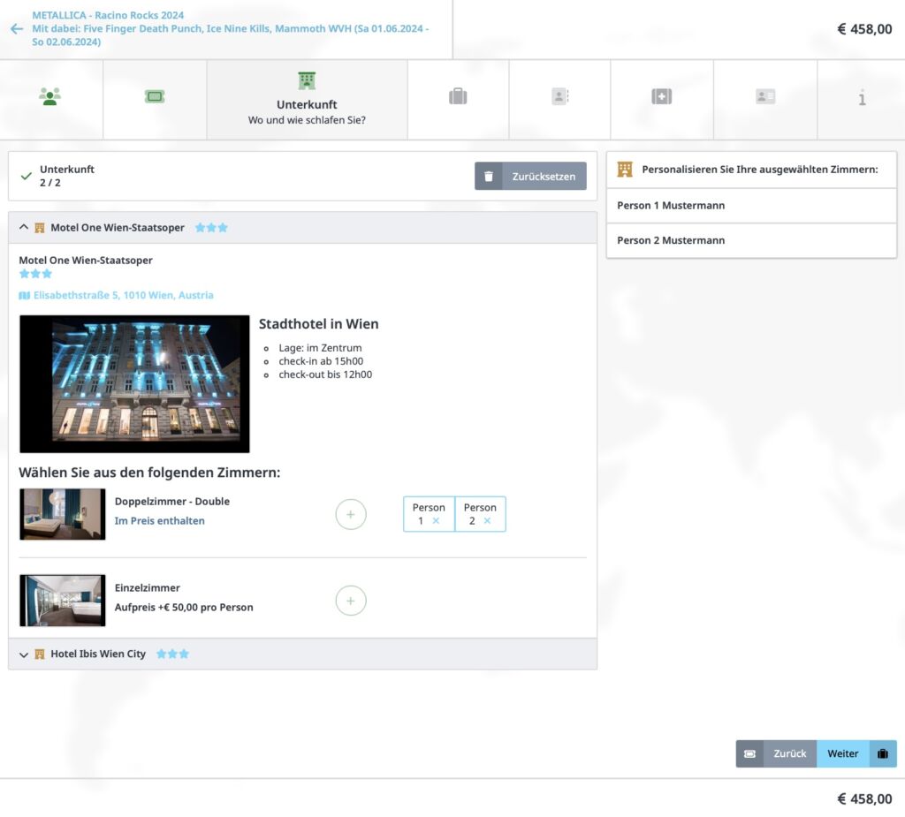Click the back arrow next to the event title
905x817 pixels.
click(x=16, y=29)
